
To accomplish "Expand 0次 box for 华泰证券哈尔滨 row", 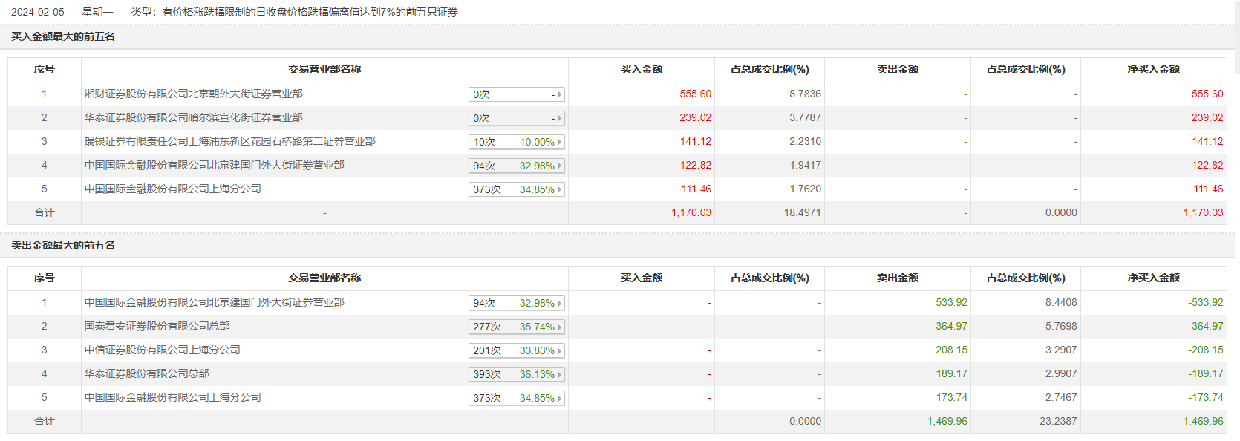I will 517,118.
